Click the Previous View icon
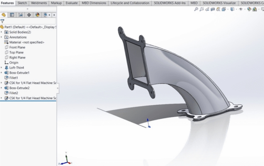This screenshot has height=166, width=264. click(x=207, y=9)
